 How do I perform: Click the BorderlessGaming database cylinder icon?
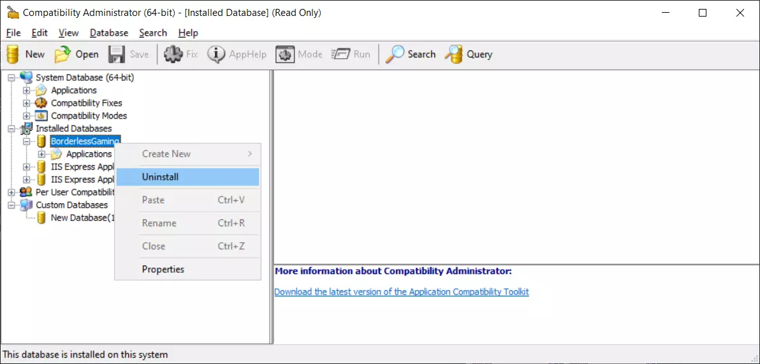point(41,141)
